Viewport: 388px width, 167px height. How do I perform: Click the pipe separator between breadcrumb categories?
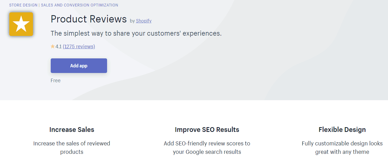pos(39,5)
